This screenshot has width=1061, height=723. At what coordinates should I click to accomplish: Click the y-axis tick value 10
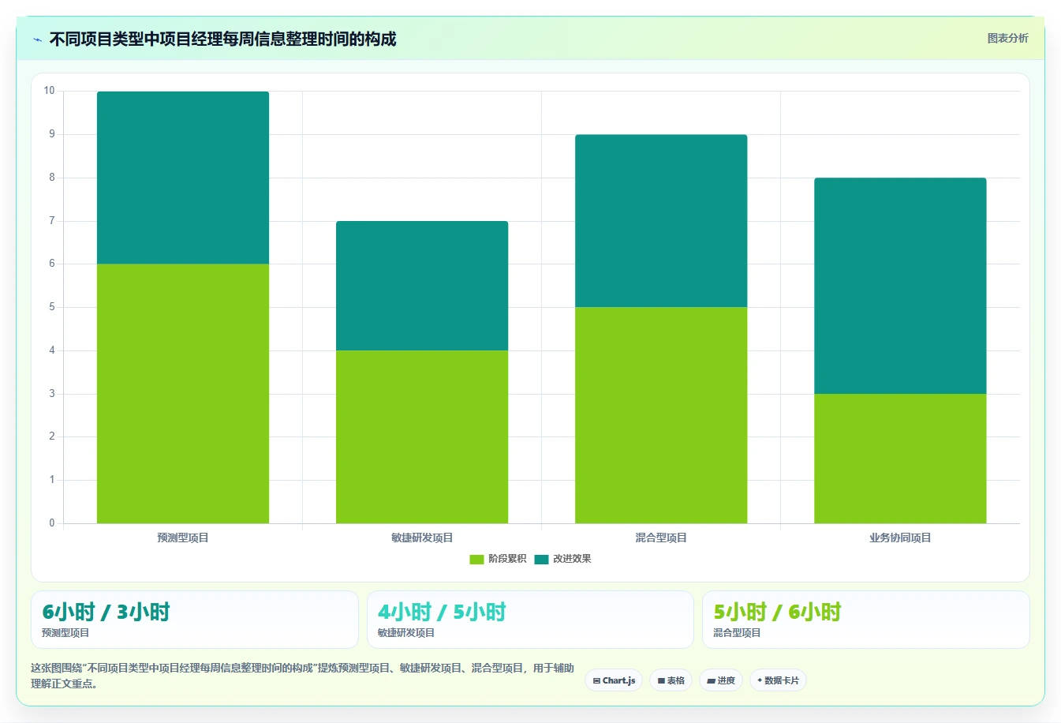pos(50,91)
